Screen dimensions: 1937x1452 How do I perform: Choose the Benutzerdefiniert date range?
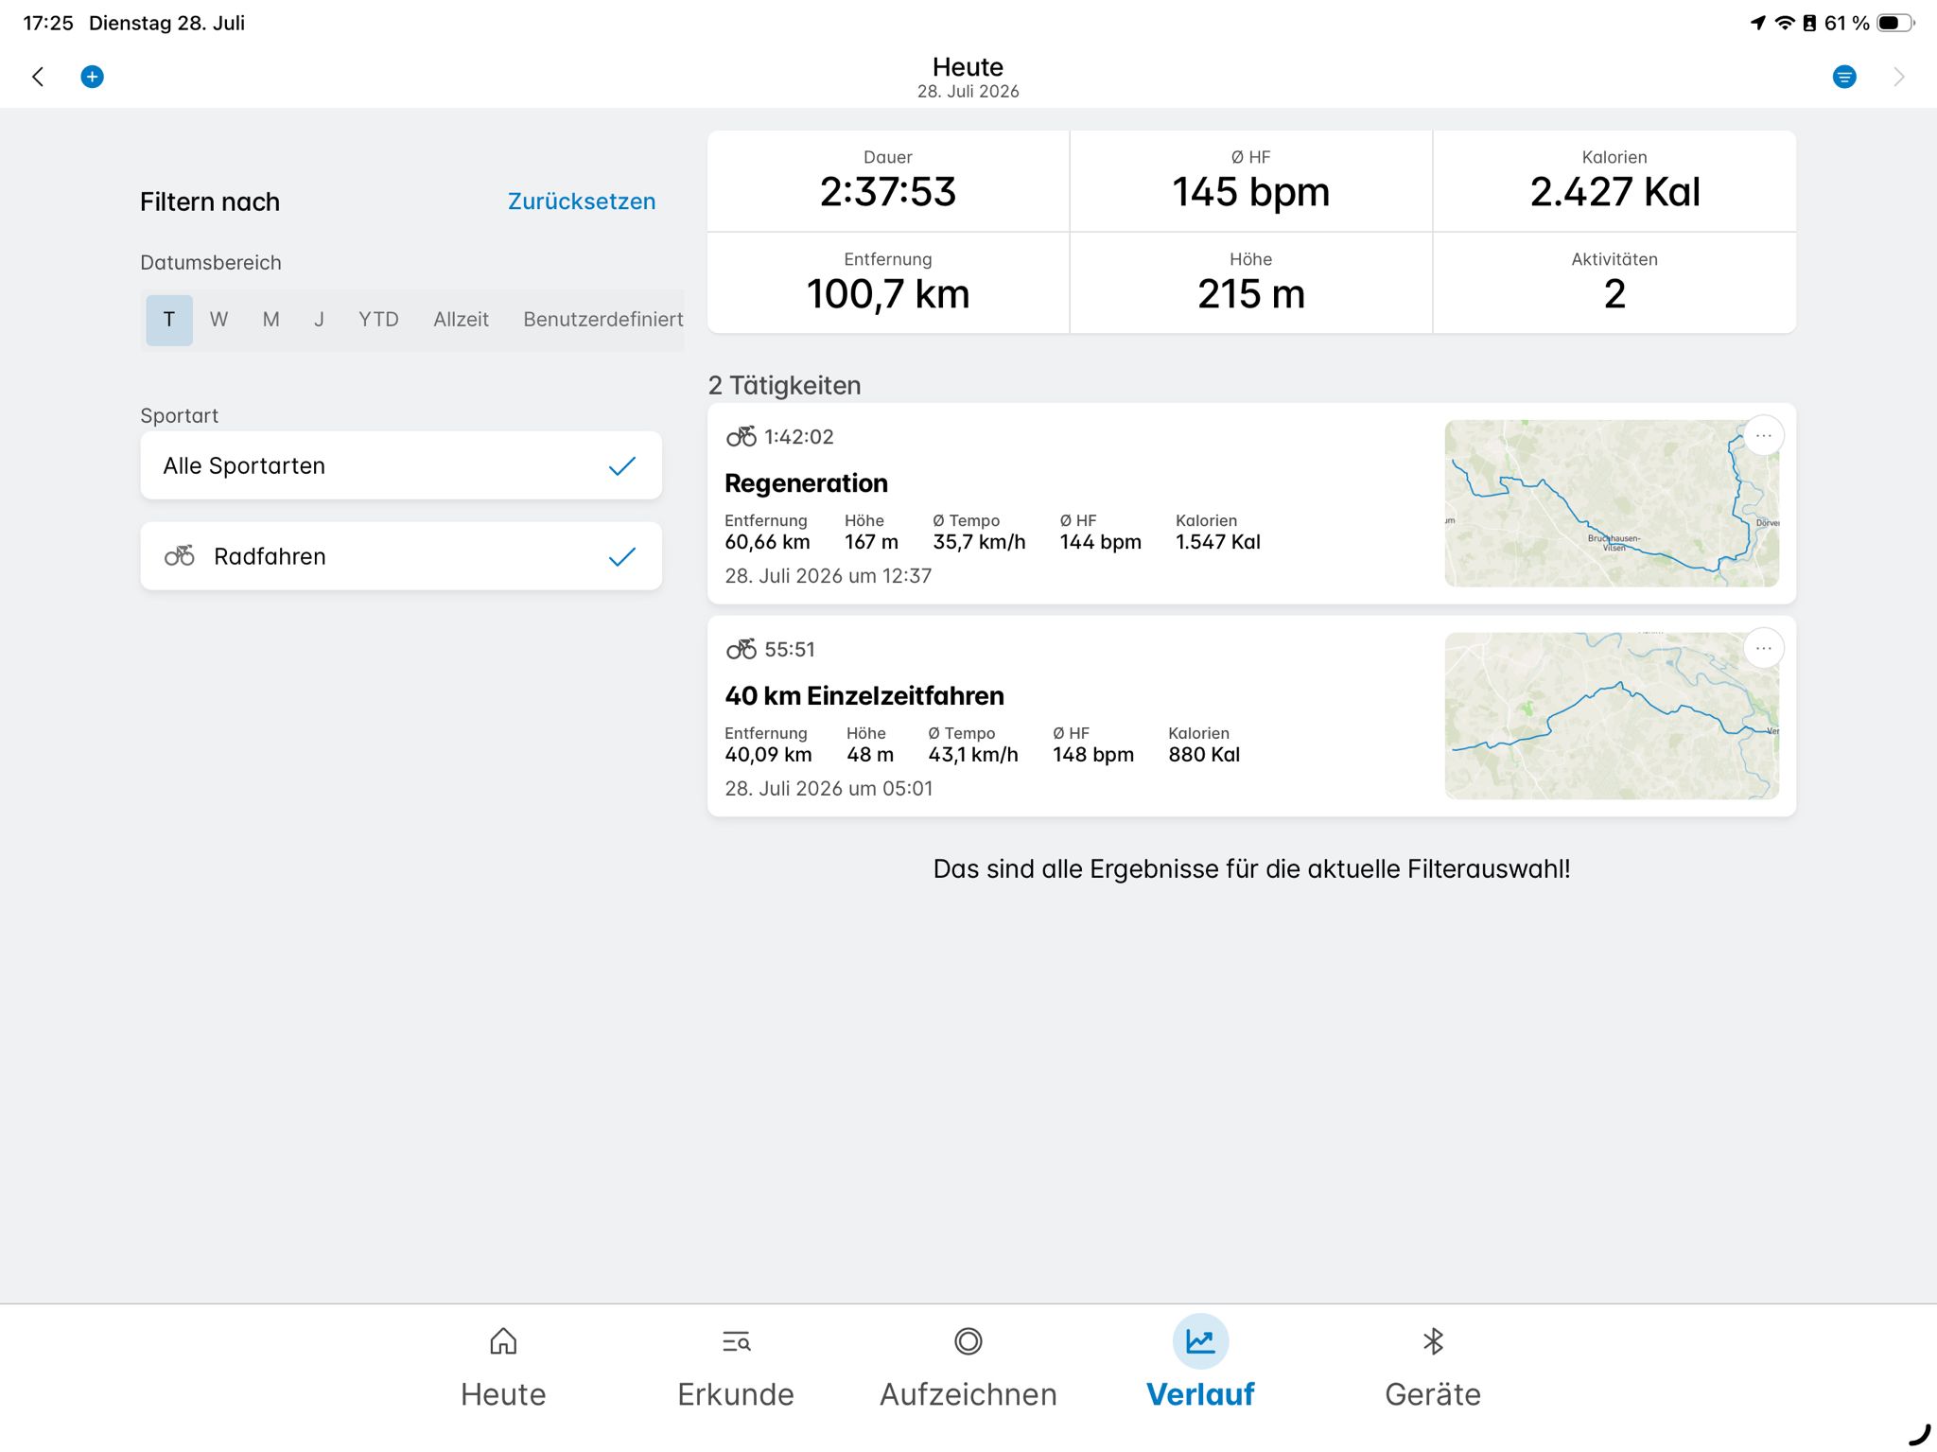(x=603, y=320)
